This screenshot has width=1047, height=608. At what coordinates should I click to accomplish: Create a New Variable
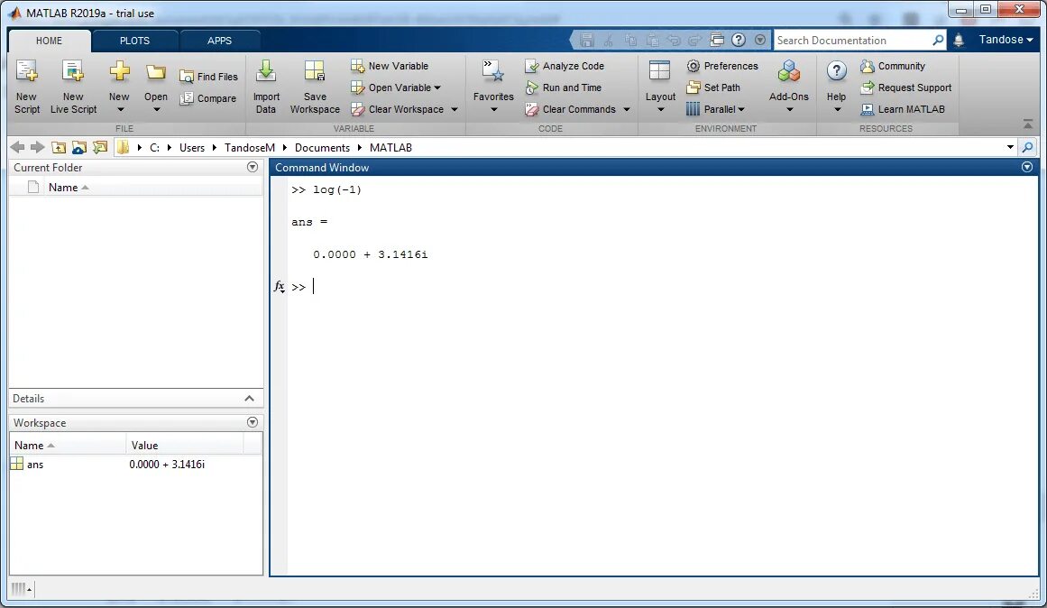click(390, 66)
